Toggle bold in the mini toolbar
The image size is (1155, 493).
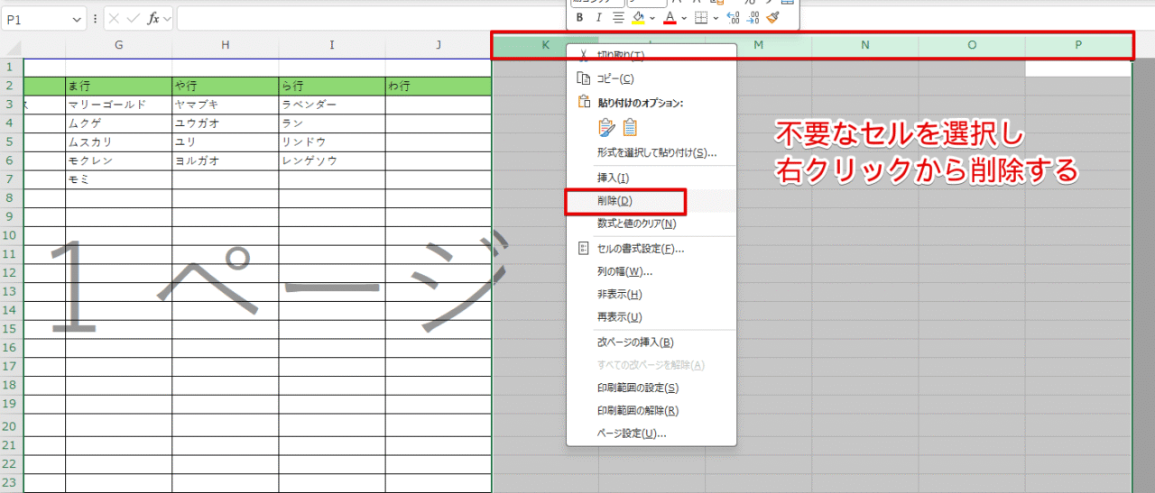[580, 17]
